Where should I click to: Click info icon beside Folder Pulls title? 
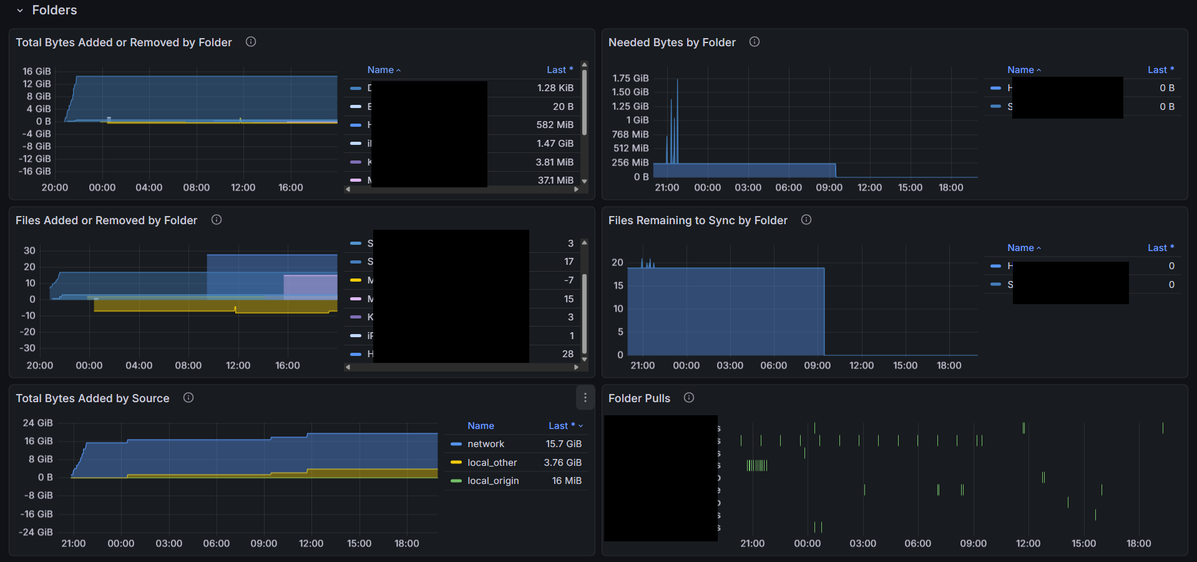click(x=689, y=398)
